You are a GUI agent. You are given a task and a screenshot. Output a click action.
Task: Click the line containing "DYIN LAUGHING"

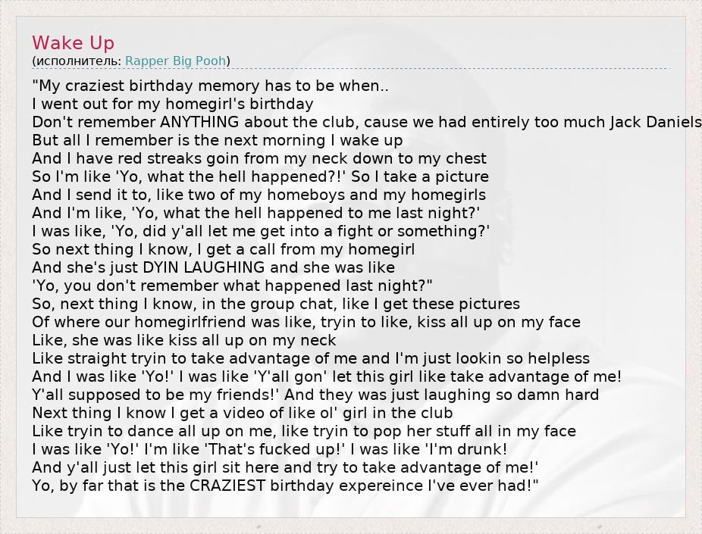click(214, 267)
